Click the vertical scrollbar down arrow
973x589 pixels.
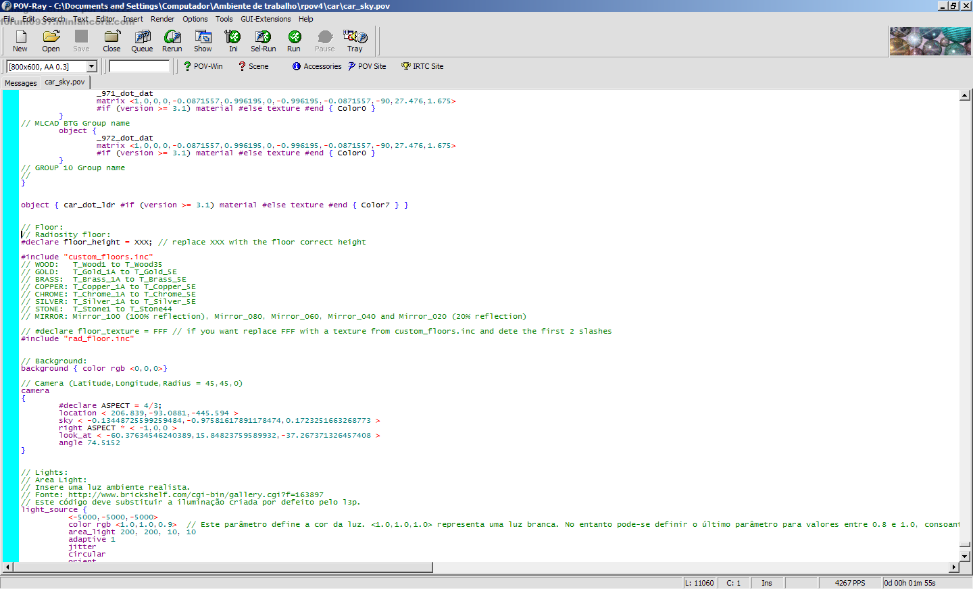coord(965,556)
